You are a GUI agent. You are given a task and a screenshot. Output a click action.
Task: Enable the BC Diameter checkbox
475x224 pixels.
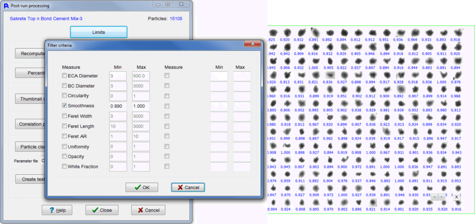pyautogui.click(x=64, y=85)
